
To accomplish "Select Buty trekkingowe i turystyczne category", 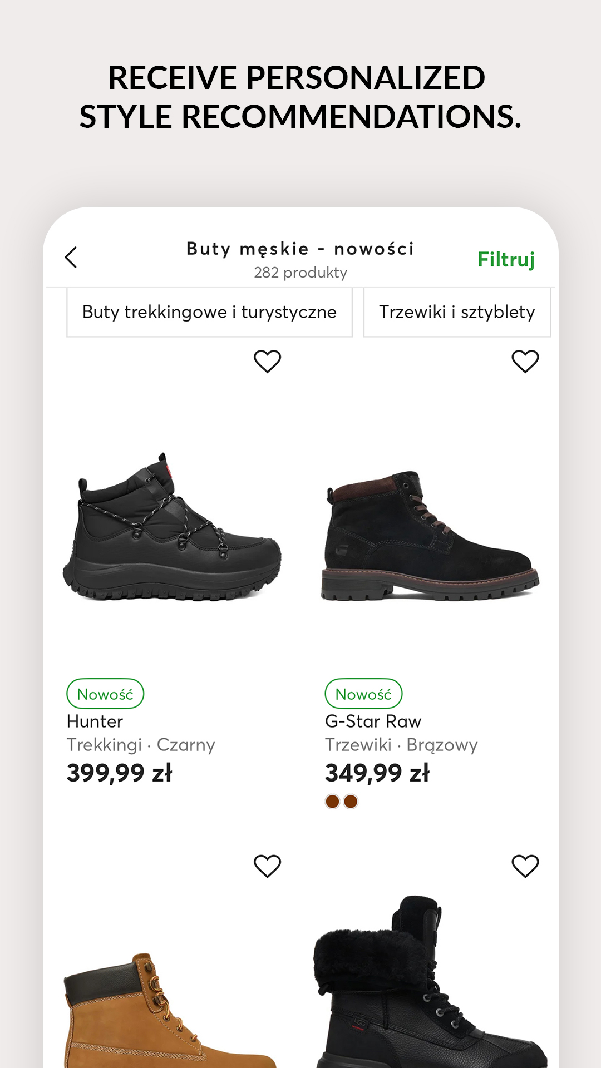I will click(x=209, y=312).
